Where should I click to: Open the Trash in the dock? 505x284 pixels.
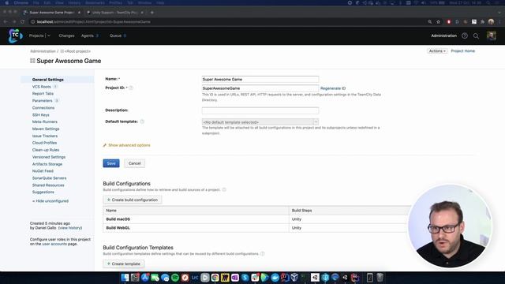click(380, 277)
